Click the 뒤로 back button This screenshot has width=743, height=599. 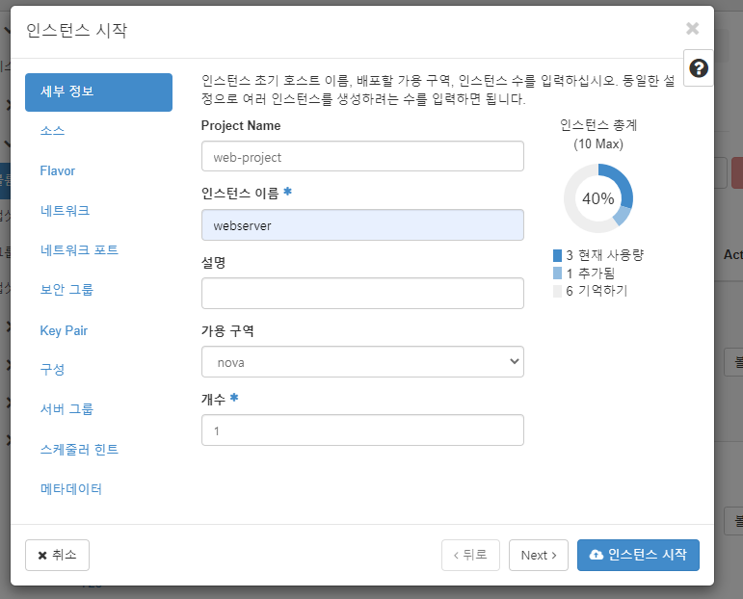pos(470,555)
